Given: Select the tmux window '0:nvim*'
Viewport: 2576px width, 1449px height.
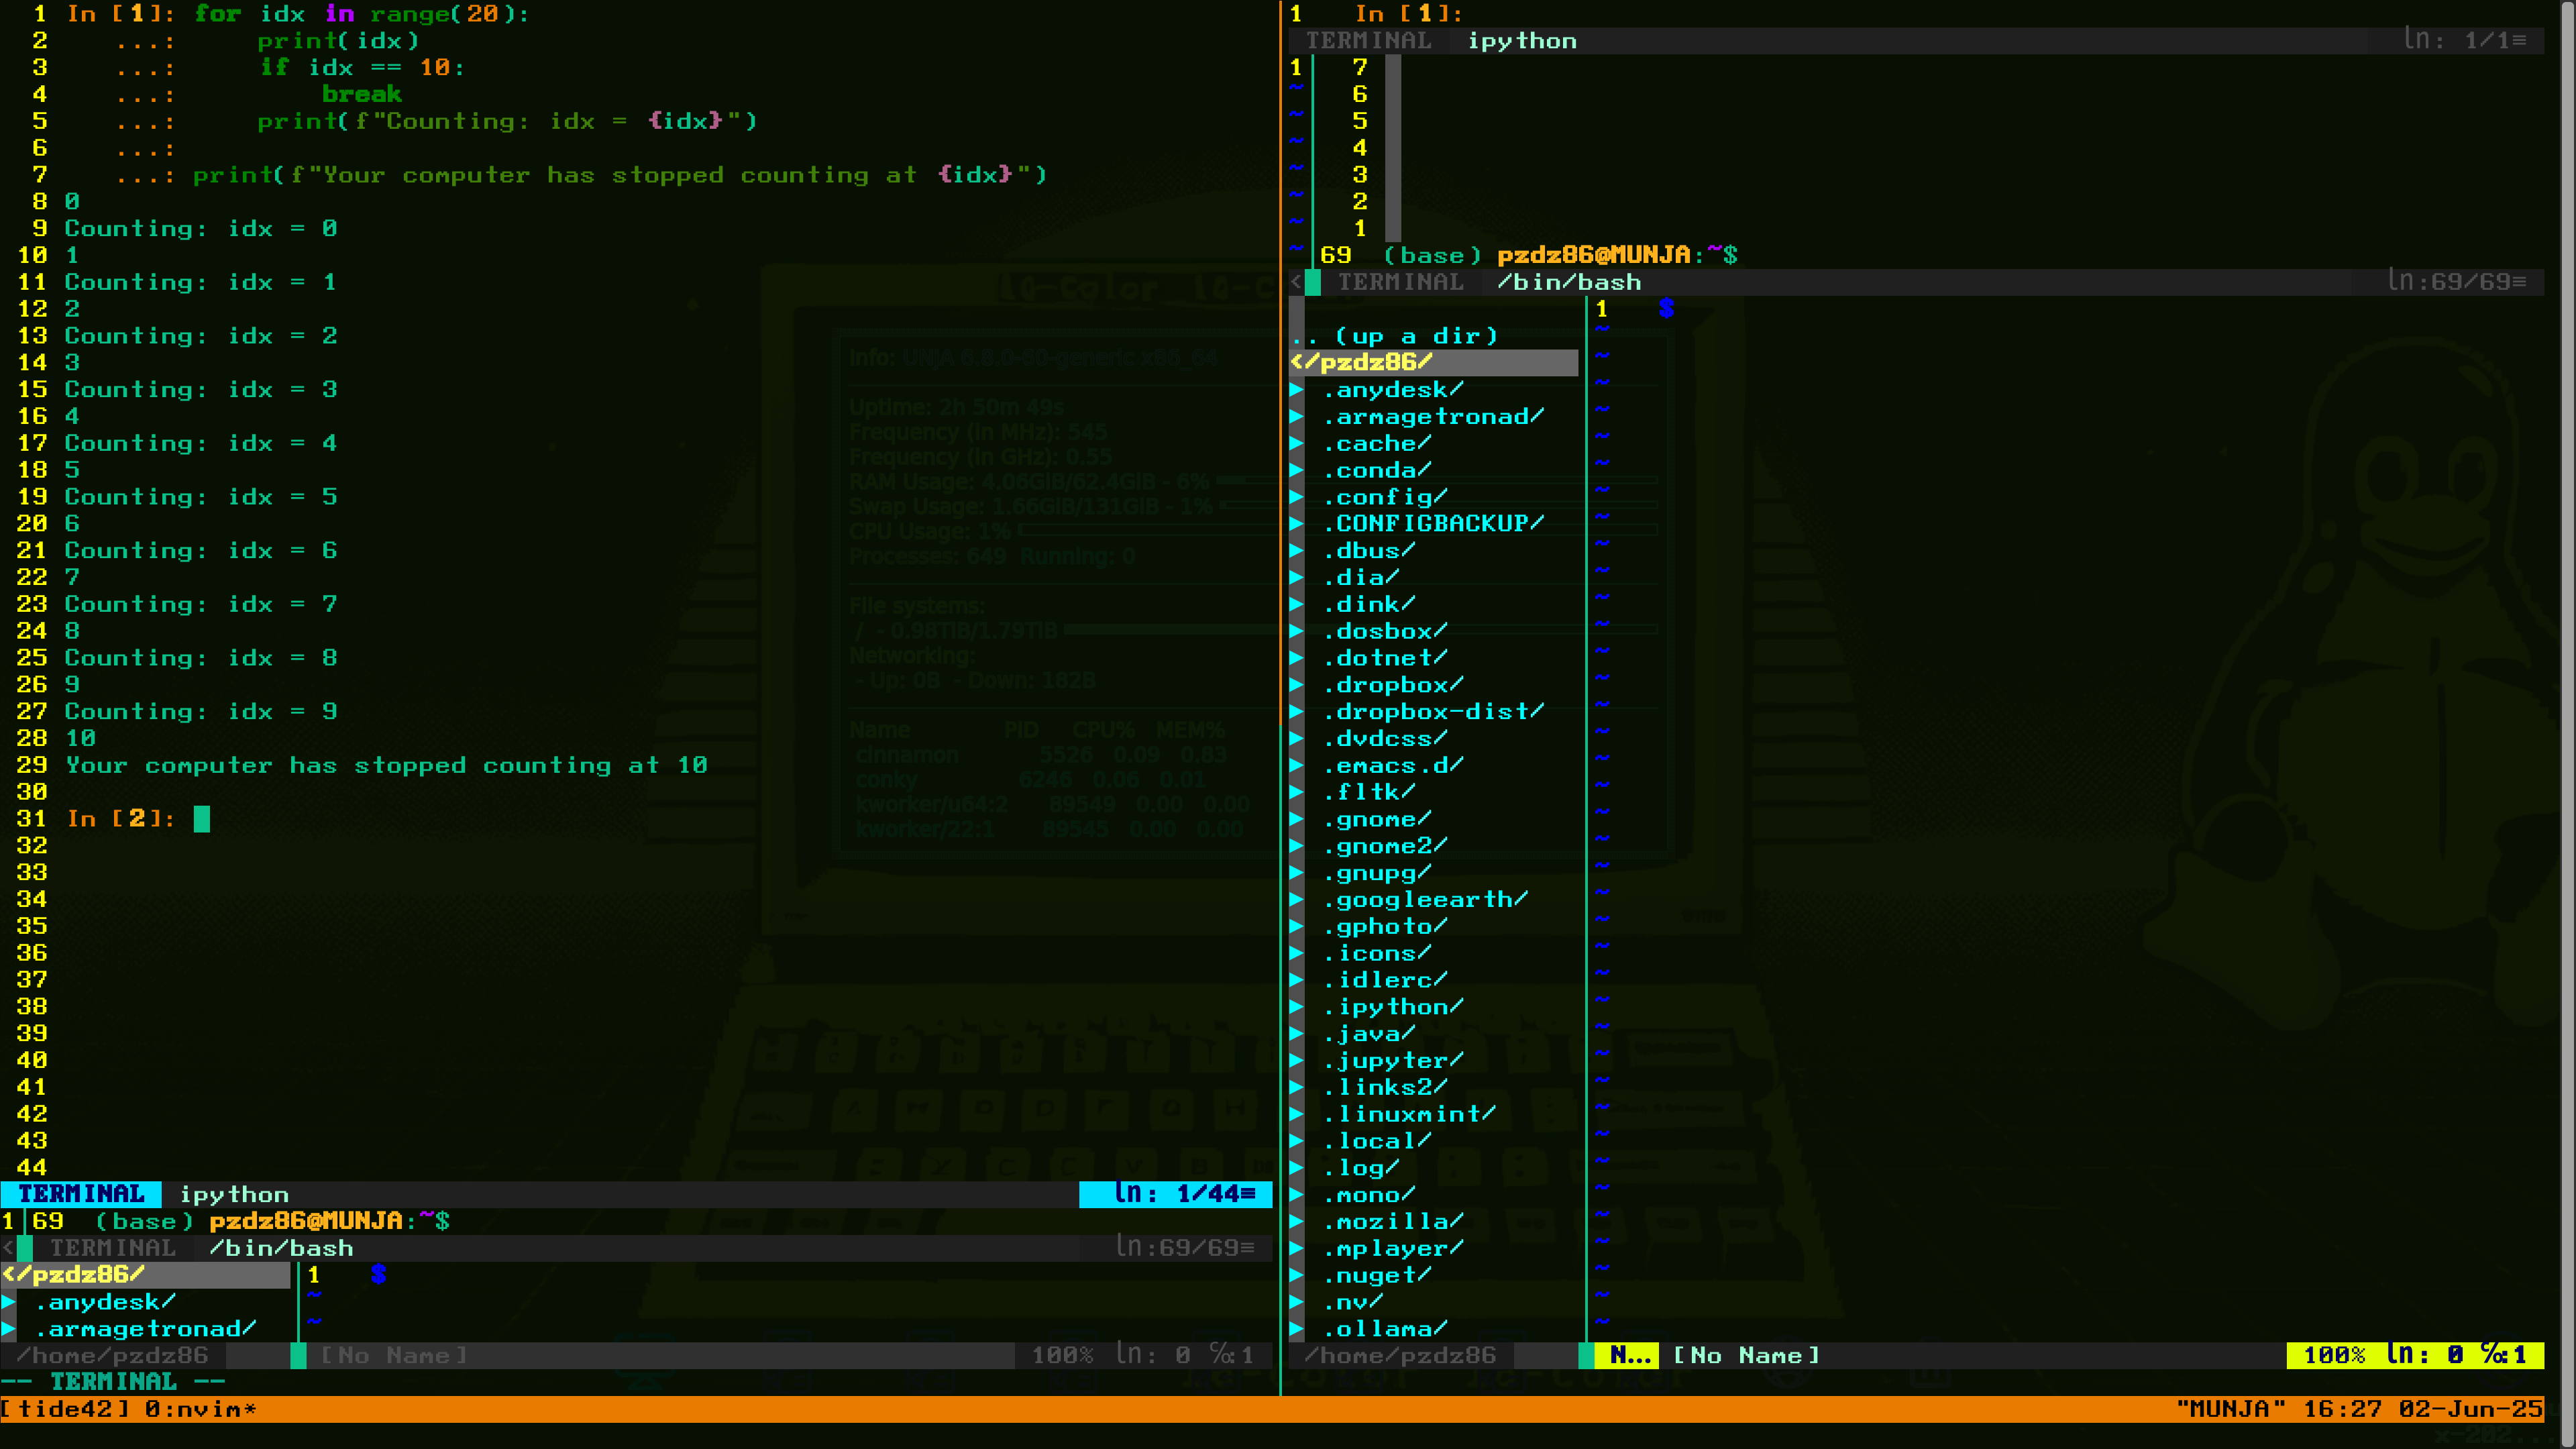Looking at the screenshot, I should (x=200, y=1410).
